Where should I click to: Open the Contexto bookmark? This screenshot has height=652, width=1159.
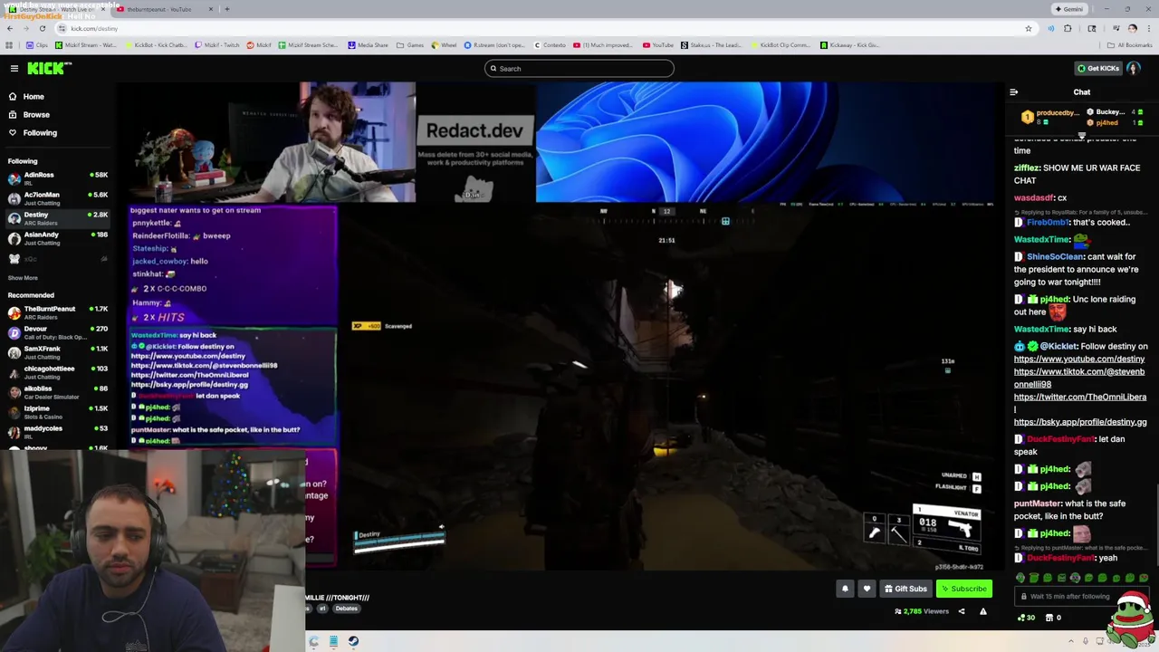click(549, 44)
